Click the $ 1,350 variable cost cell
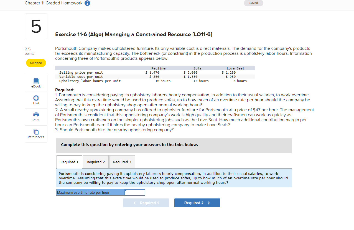The width and height of the screenshot is (354, 230). [x=190, y=77]
